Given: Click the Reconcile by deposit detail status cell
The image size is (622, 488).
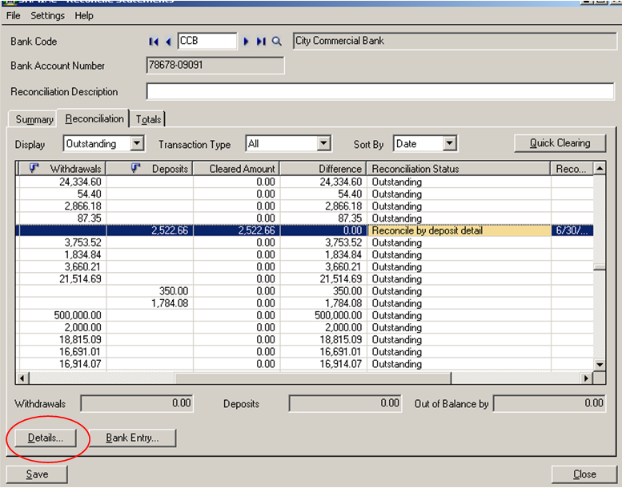Looking at the screenshot, I should point(459,230).
